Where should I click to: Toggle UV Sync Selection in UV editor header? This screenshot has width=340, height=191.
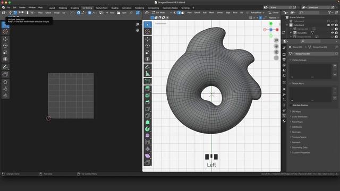click(11, 13)
